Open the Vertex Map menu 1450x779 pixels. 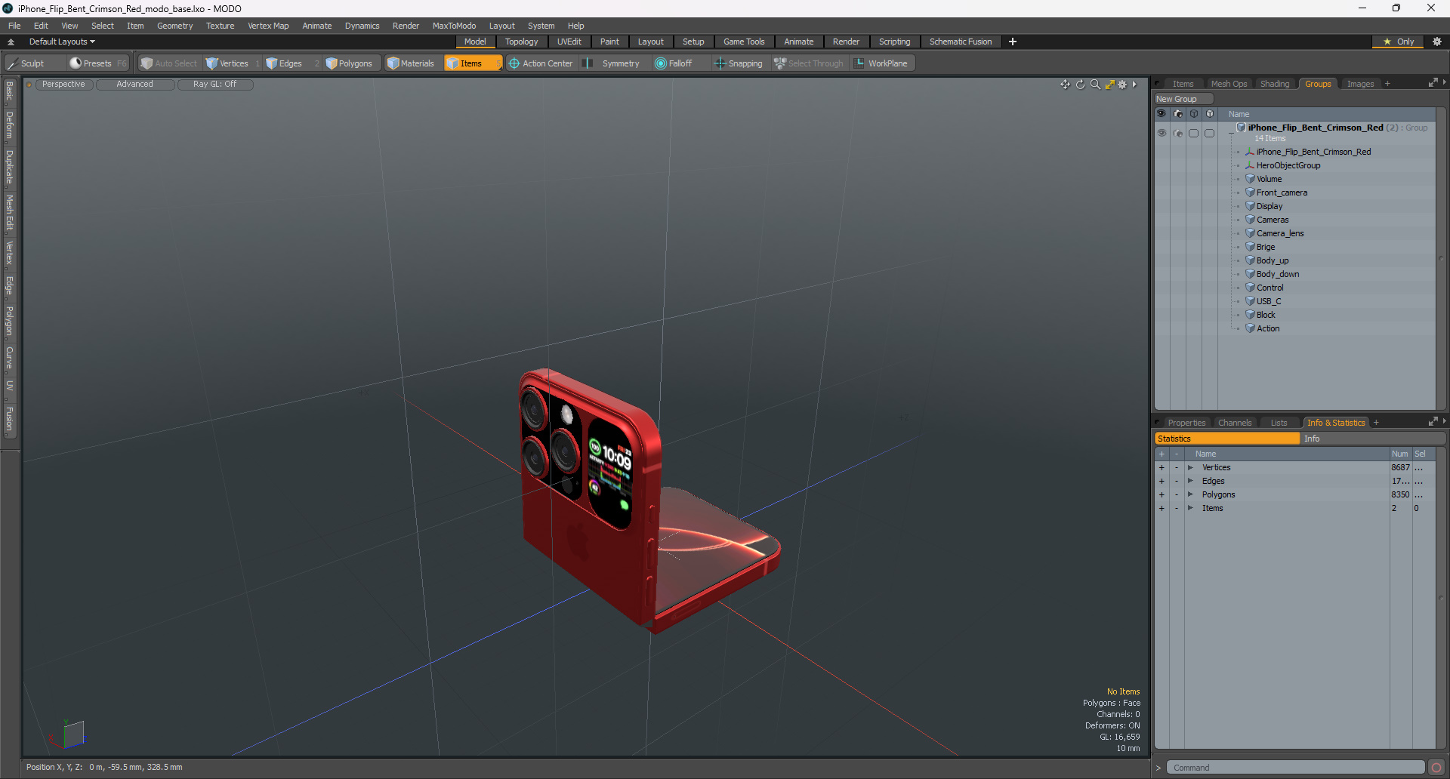tap(268, 26)
